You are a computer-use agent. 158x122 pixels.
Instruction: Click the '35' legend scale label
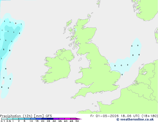click(60, 121)
